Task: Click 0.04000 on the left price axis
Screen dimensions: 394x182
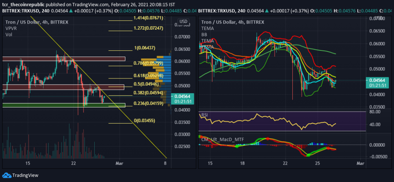Action: (x=182, y=110)
